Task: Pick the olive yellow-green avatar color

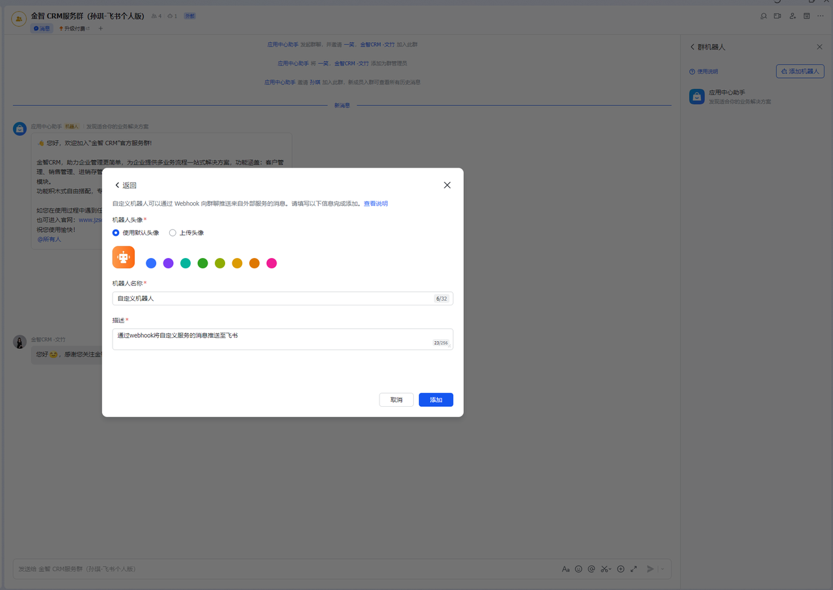Action: click(x=220, y=263)
